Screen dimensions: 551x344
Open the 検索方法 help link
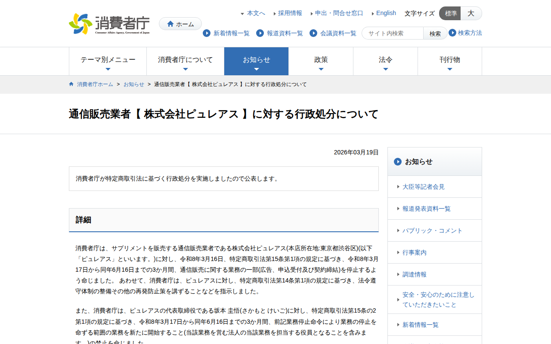[x=470, y=33]
